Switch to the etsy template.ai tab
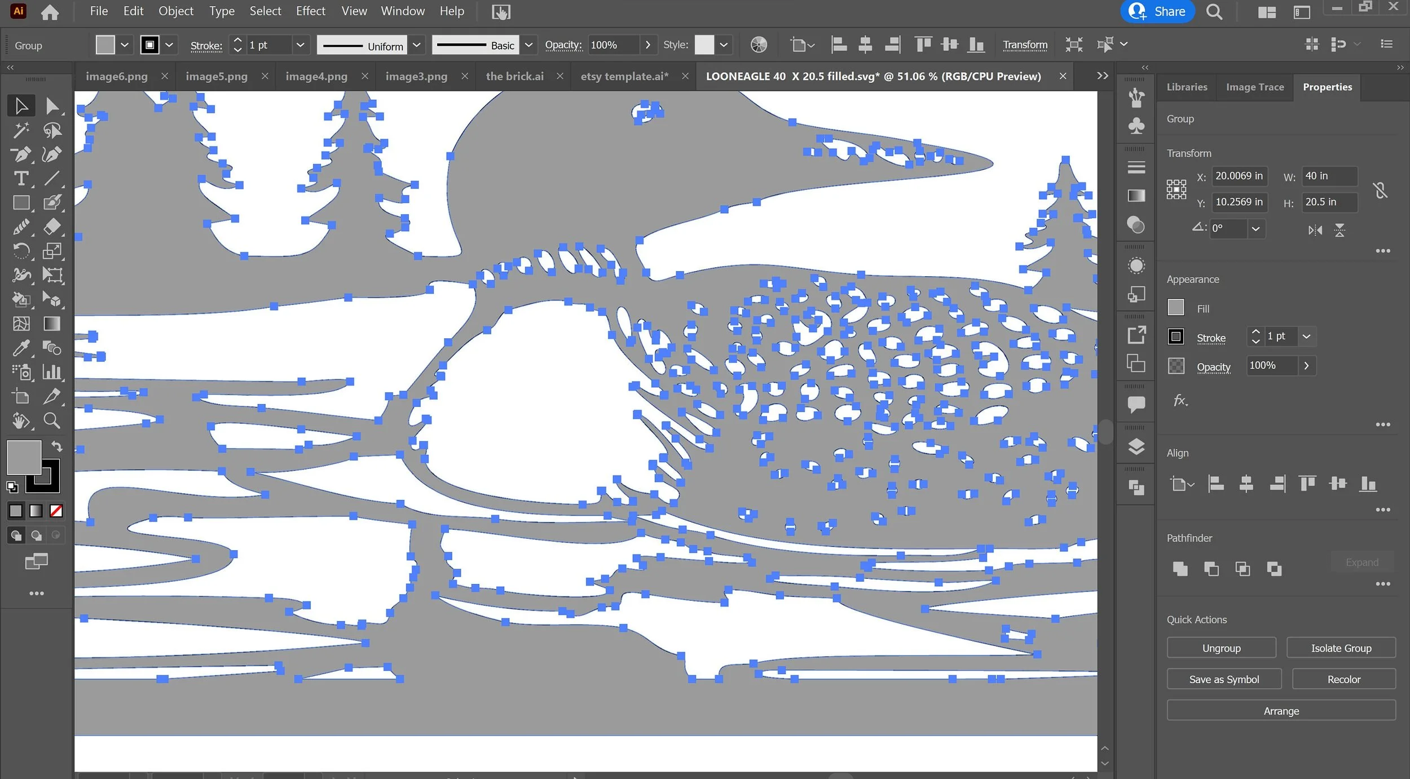The height and width of the screenshot is (779, 1410). pyautogui.click(x=624, y=76)
